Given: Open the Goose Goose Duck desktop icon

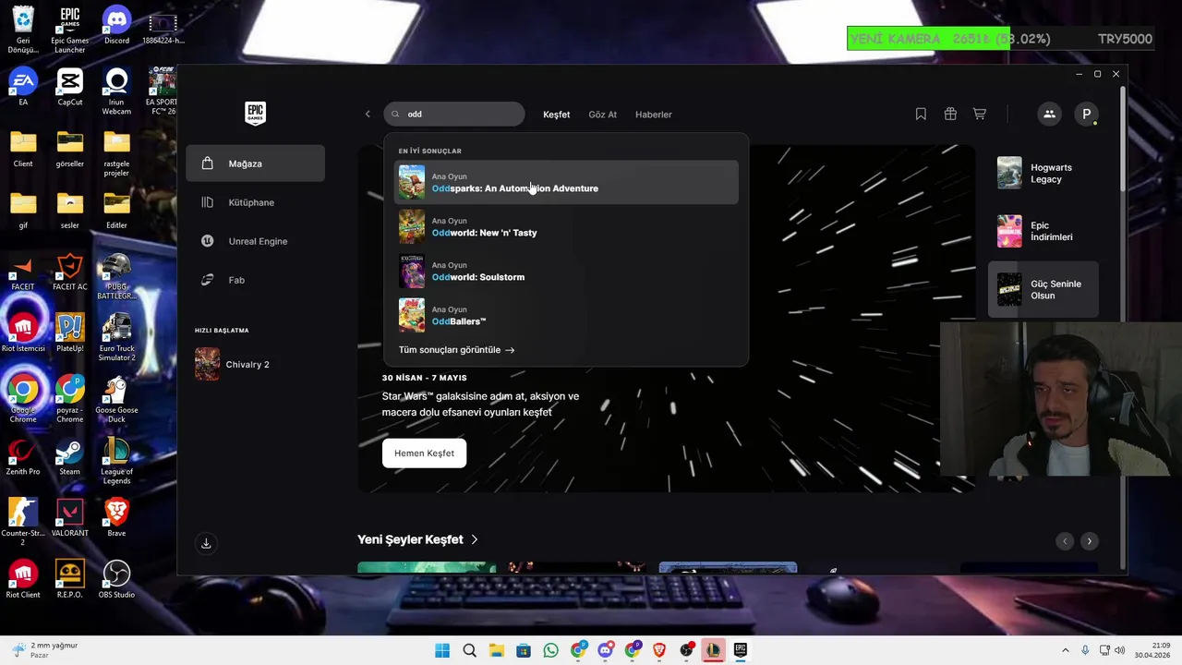Looking at the screenshot, I should click(116, 399).
